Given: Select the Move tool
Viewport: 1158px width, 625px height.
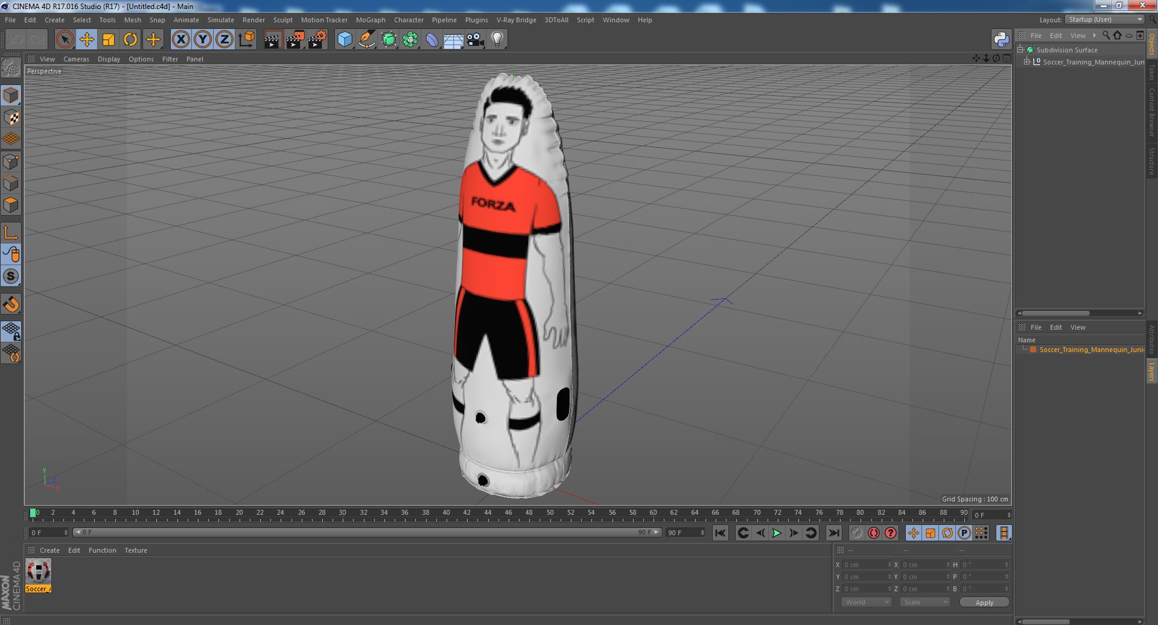Looking at the screenshot, I should point(87,40).
